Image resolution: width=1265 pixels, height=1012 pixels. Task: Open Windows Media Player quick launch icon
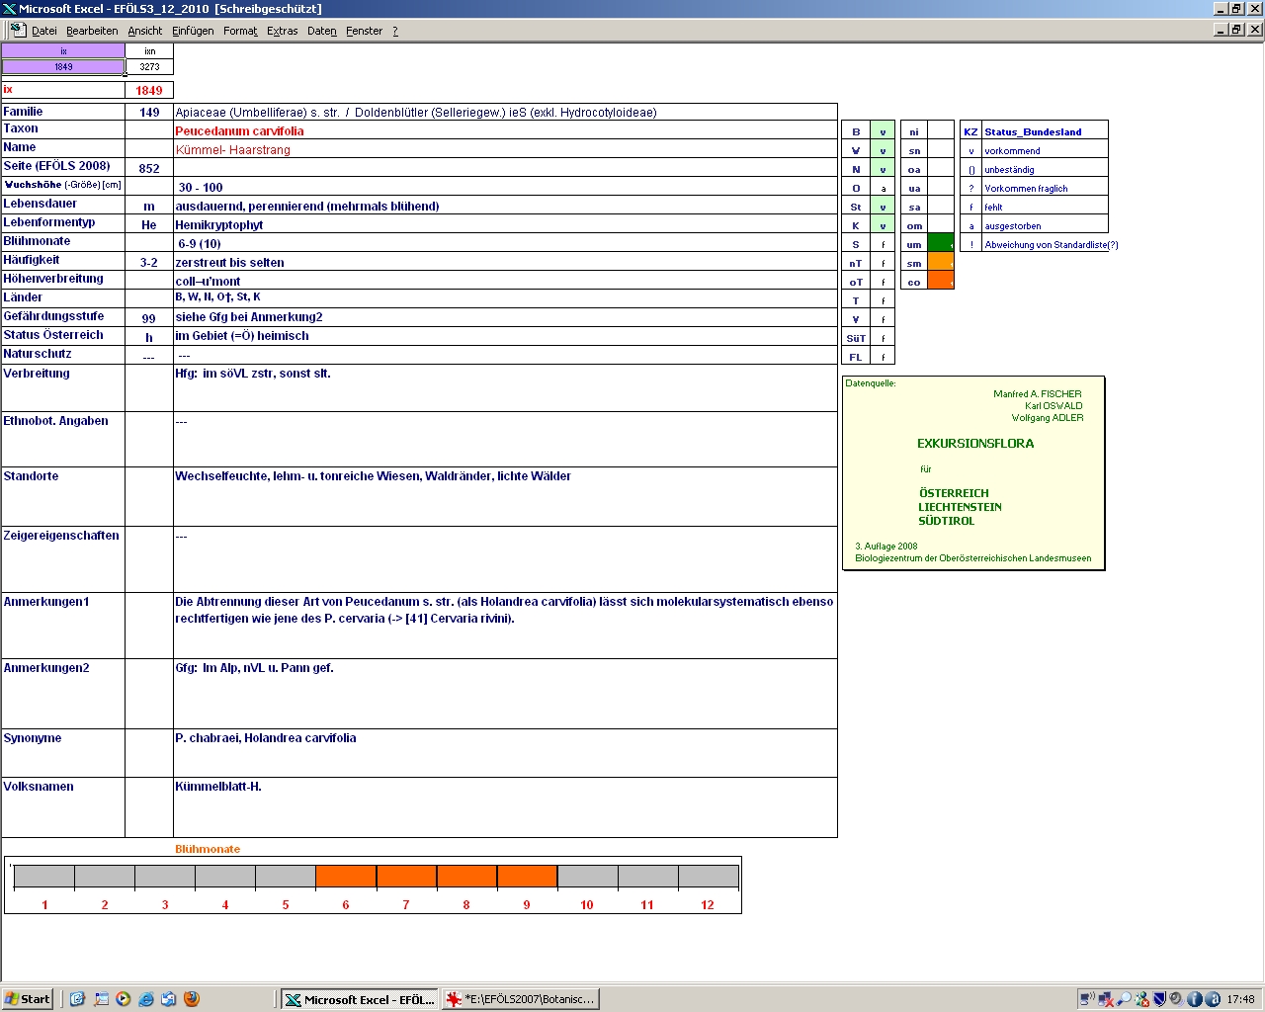[124, 999]
